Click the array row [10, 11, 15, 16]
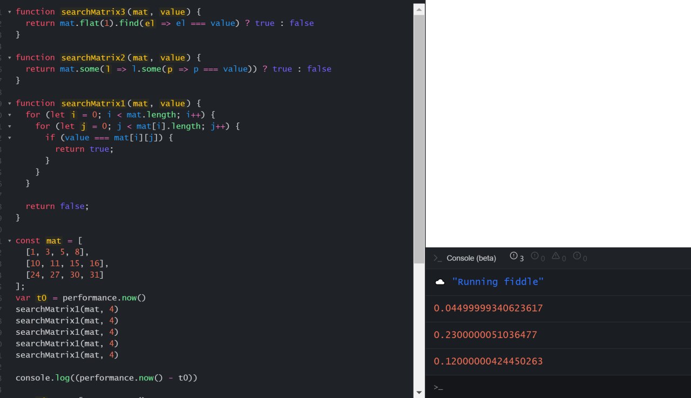The image size is (691, 398). [x=67, y=264]
